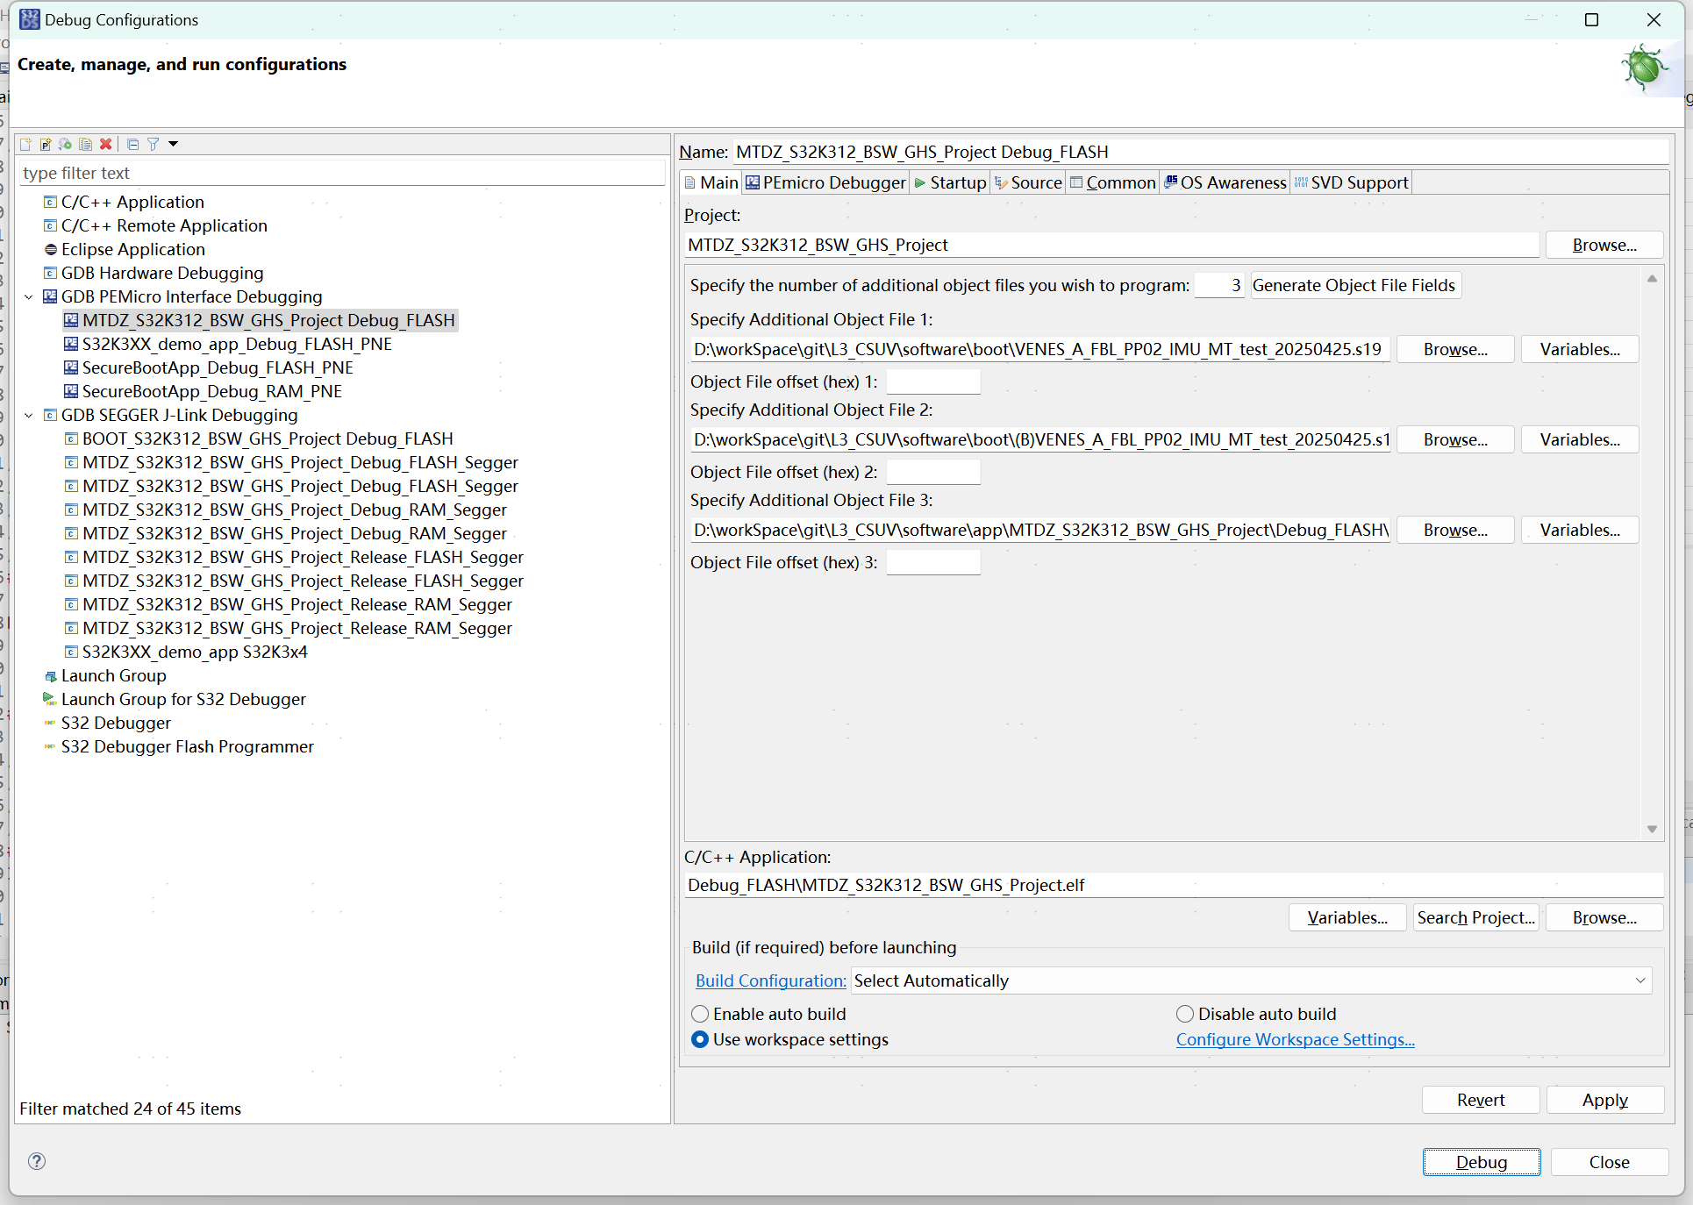This screenshot has height=1205, width=1693.
Task: Switch to the PEmicro Debugger tab
Action: click(825, 182)
